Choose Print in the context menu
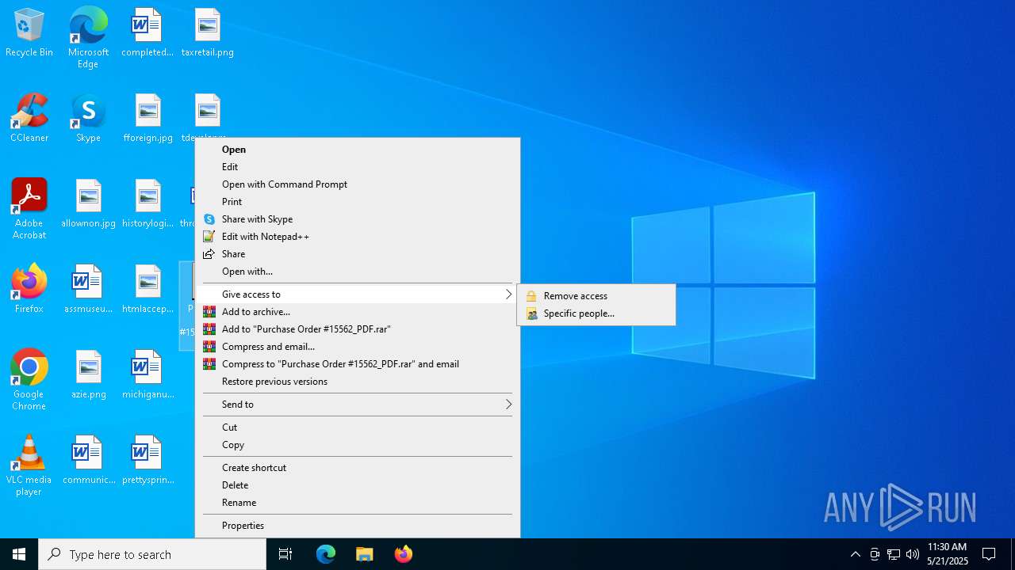Screen dimensions: 1015x570 pos(358,202)
